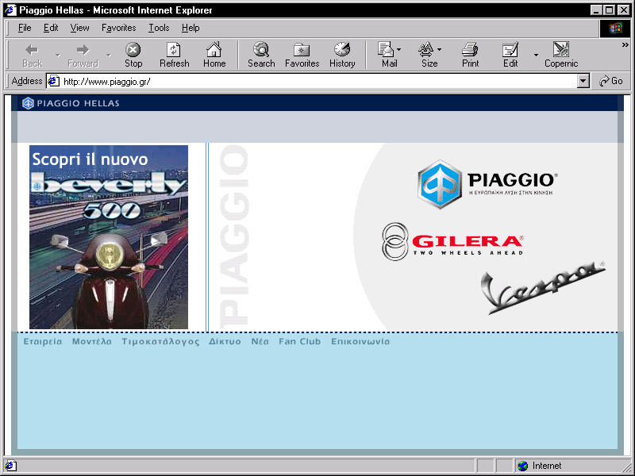Click the Εταιρεία navigation link
The height and width of the screenshot is (476, 635).
pyautogui.click(x=43, y=341)
